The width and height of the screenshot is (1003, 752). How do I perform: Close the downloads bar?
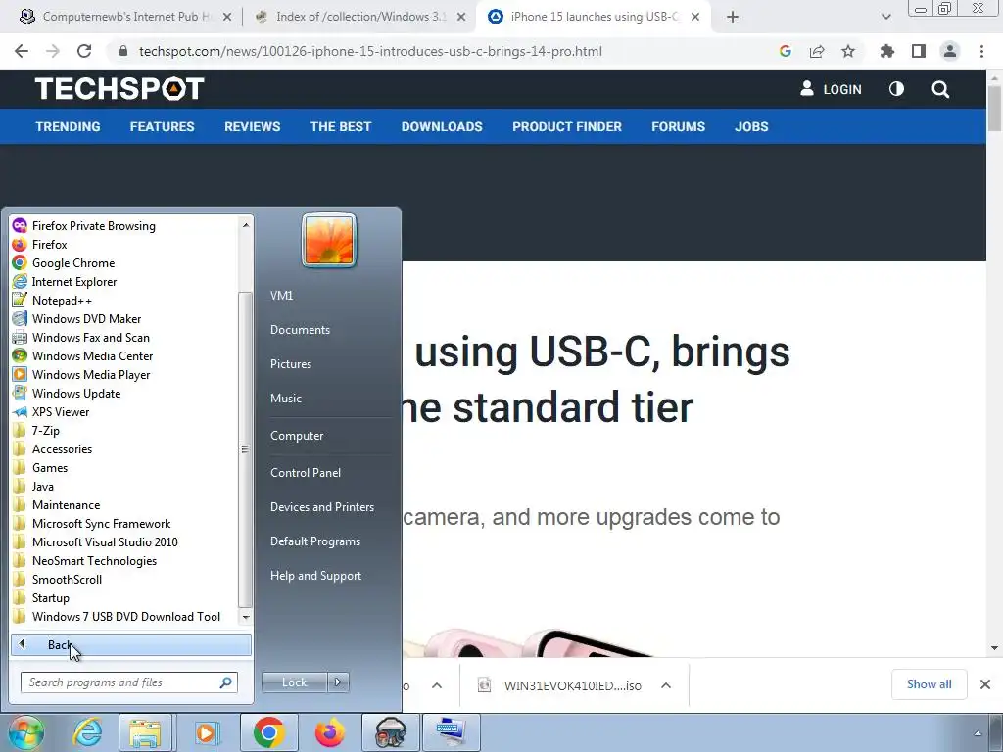pyautogui.click(x=985, y=684)
